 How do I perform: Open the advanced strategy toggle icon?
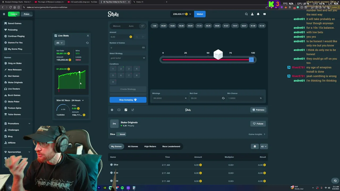(142, 26)
